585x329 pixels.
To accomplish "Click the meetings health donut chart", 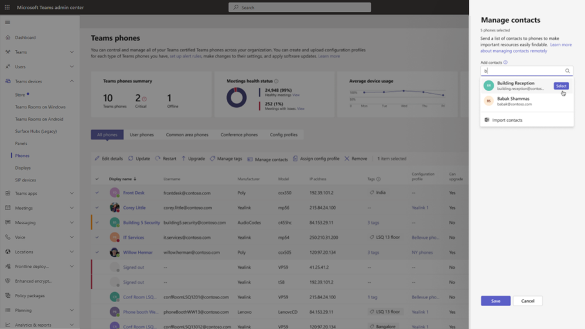I will (x=237, y=97).
